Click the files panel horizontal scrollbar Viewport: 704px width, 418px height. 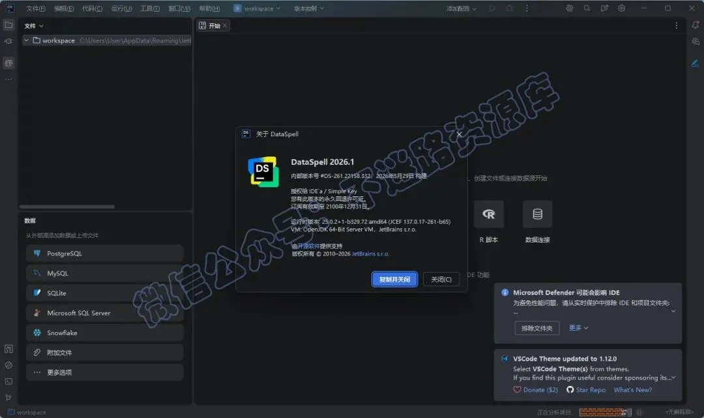pyautogui.click(x=67, y=207)
